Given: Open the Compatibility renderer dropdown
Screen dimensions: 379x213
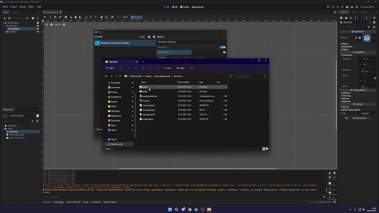Looking at the screenshot, I should click(x=367, y=7).
